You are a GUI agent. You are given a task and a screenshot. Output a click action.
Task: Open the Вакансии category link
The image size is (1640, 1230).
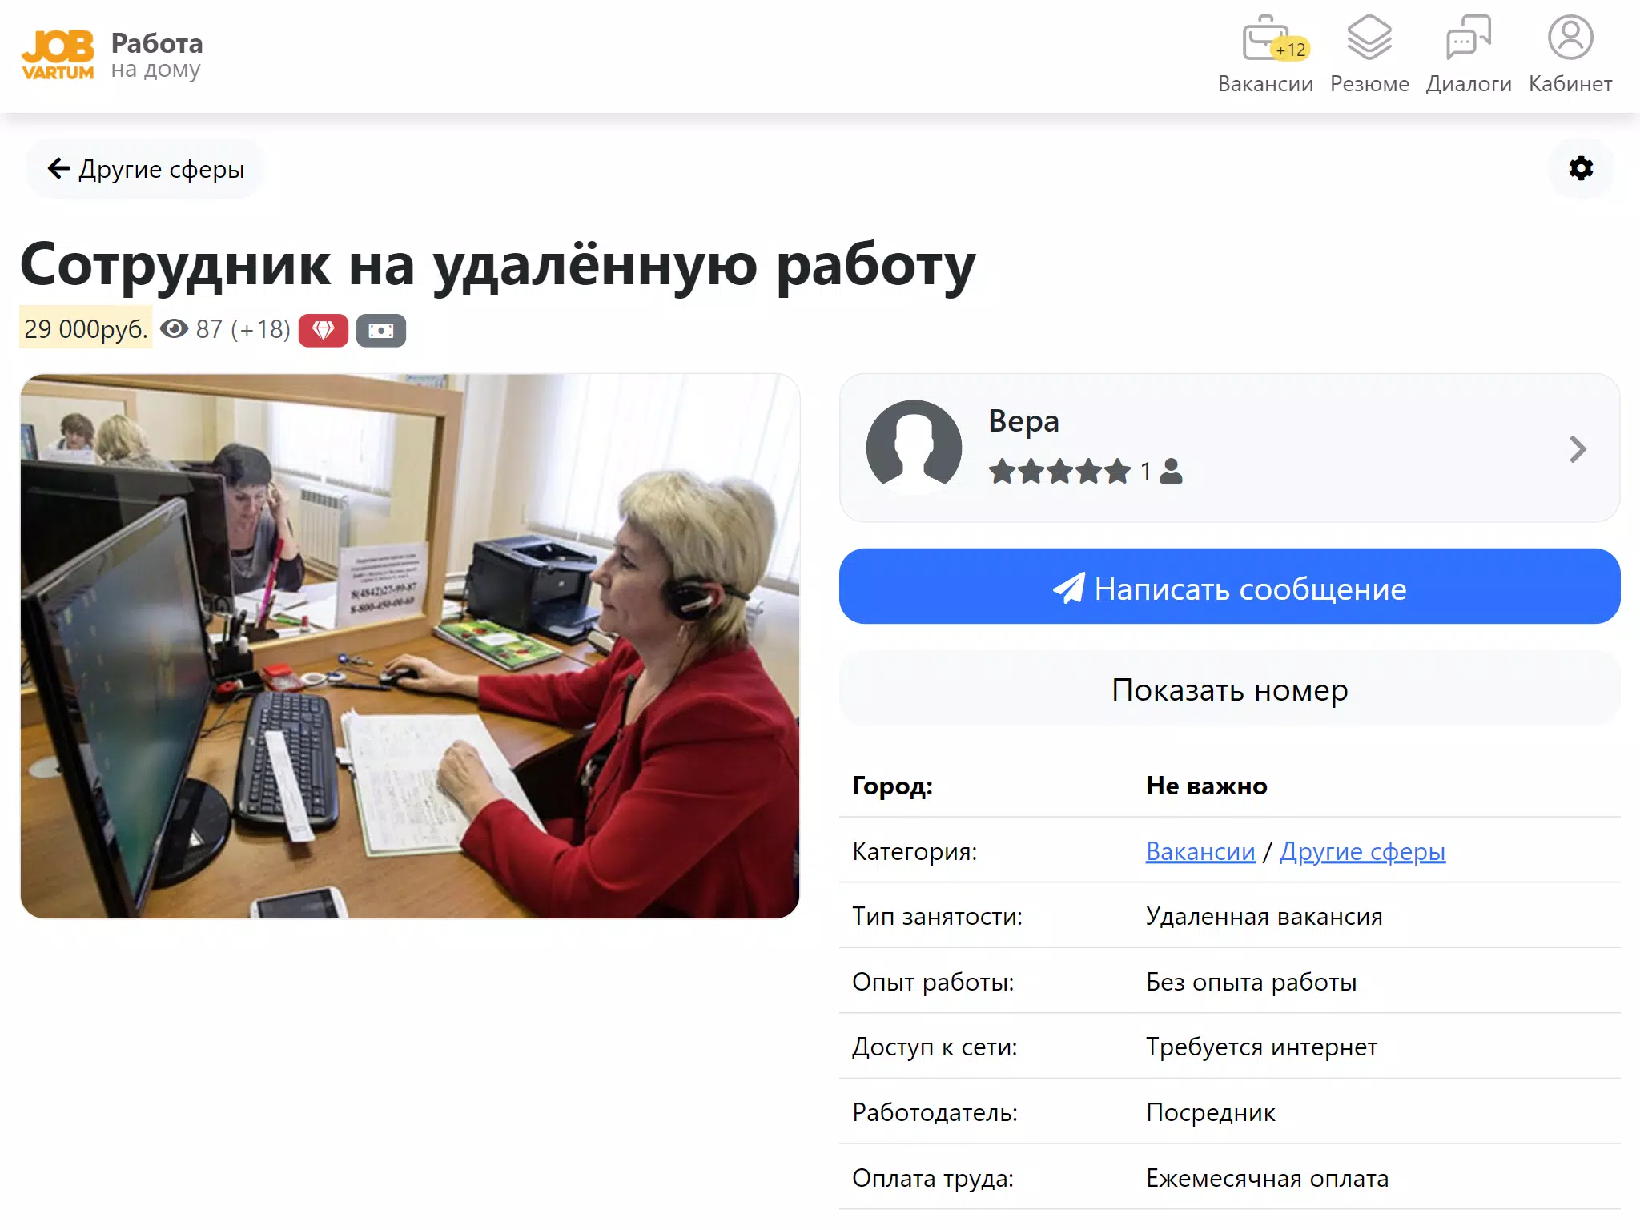1200,851
